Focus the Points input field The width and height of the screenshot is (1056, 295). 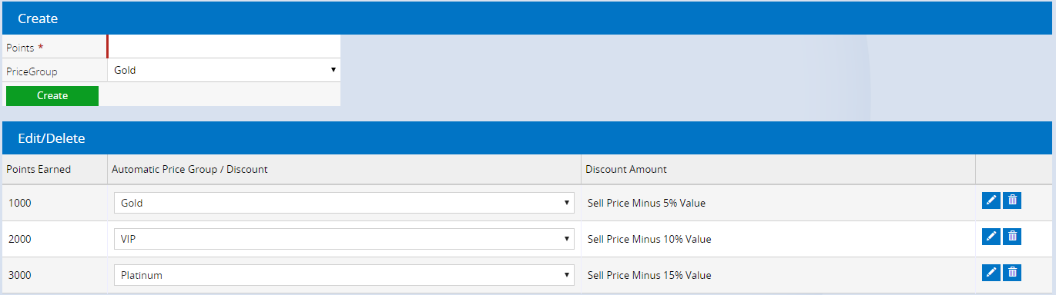coord(224,47)
